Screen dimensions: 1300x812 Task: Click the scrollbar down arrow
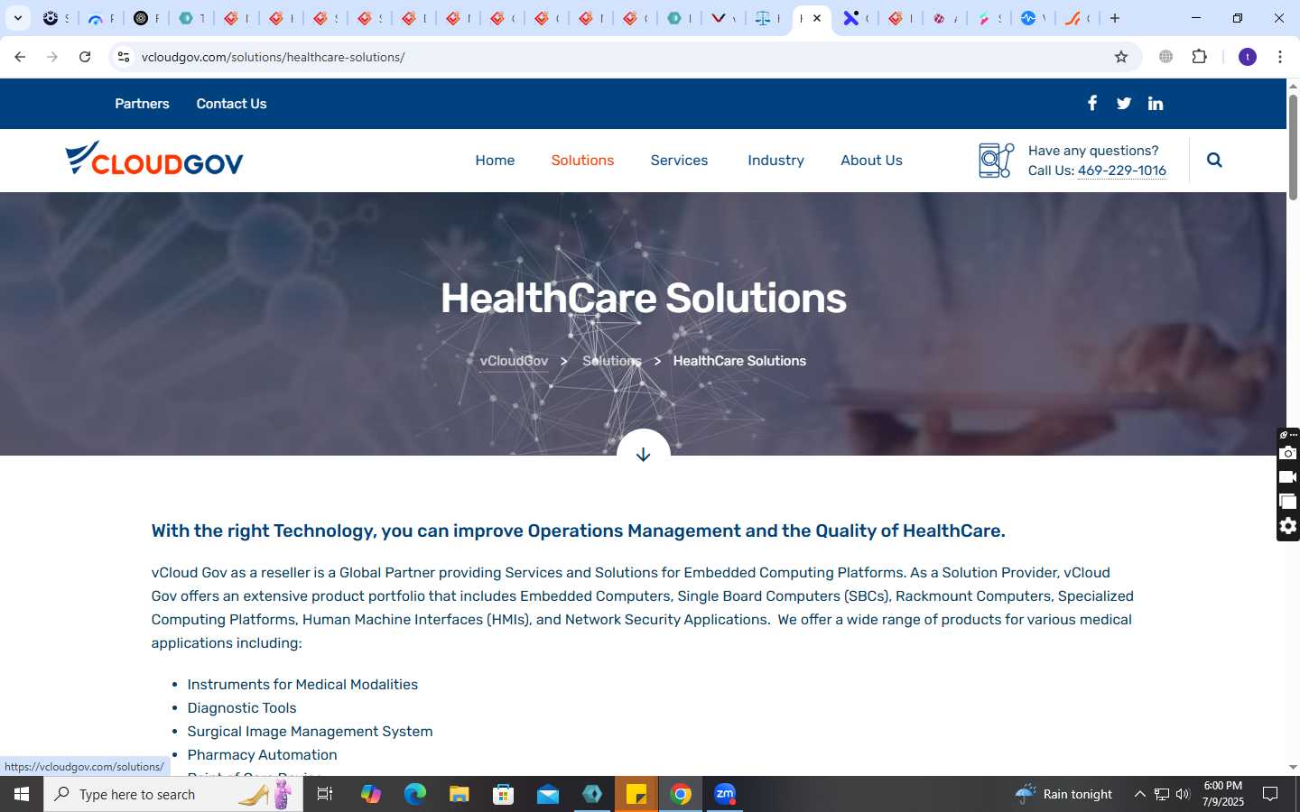click(x=1293, y=768)
